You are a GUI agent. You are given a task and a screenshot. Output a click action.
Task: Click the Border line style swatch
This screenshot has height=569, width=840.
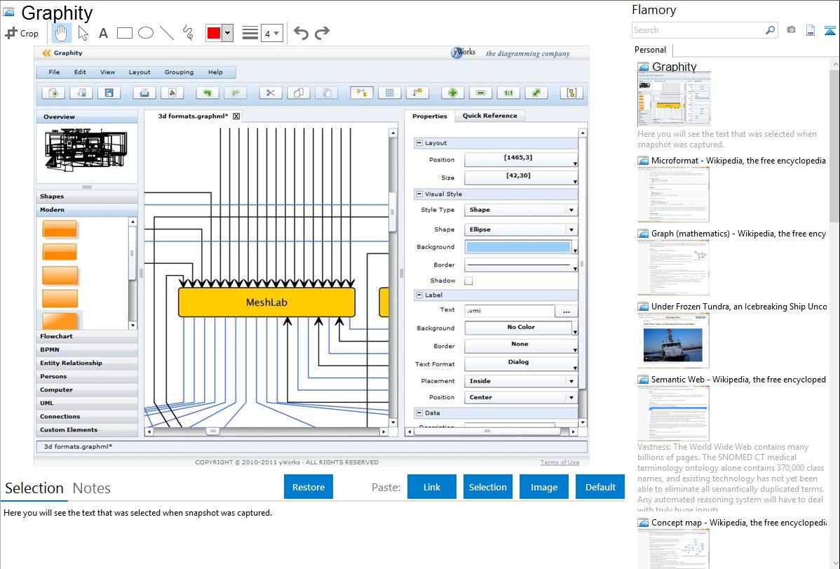point(518,265)
